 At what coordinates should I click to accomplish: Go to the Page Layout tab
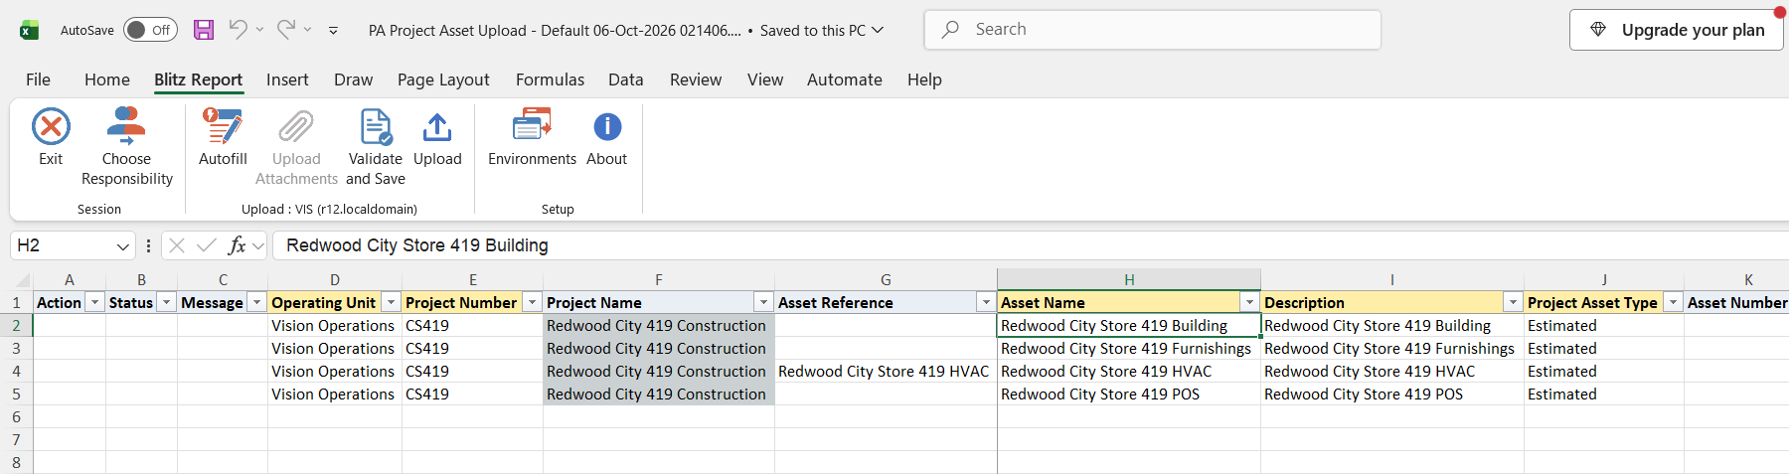pyautogui.click(x=443, y=79)
